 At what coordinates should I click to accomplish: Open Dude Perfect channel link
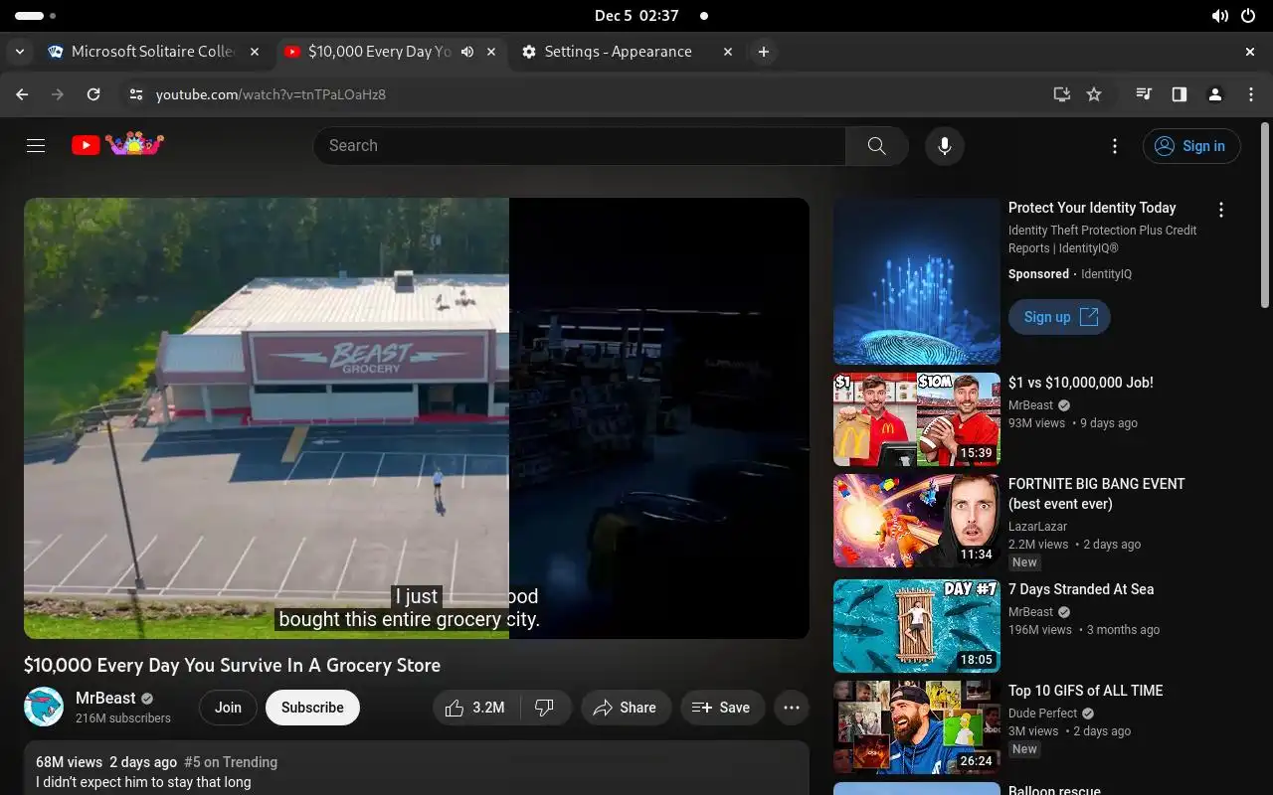coord(1042,713)
